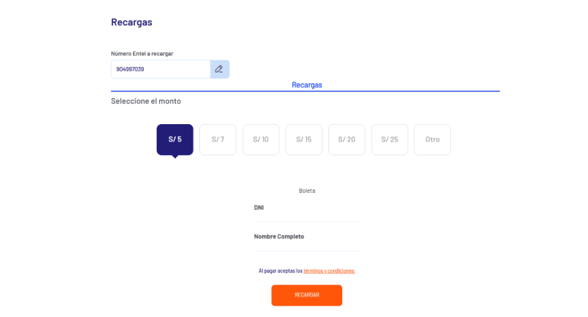Choose the S/ 7 amount option

218,140
